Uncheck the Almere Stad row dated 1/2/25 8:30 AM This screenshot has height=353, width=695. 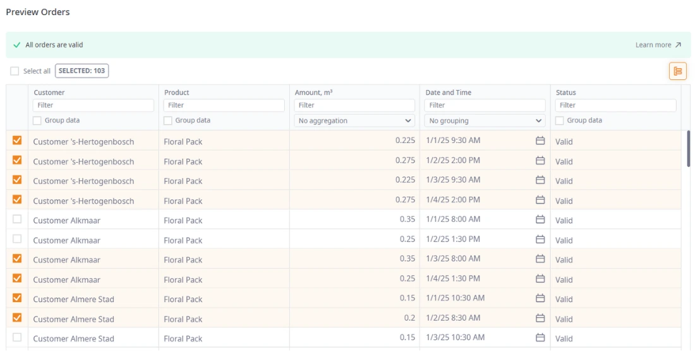pyautogui.click(x=17, y=317)
